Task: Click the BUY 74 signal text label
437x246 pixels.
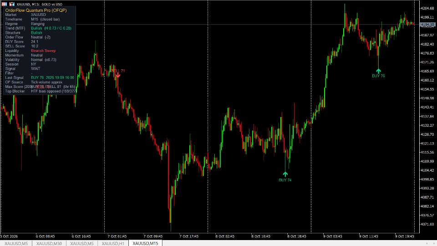Action: click(x=285, y=180)
